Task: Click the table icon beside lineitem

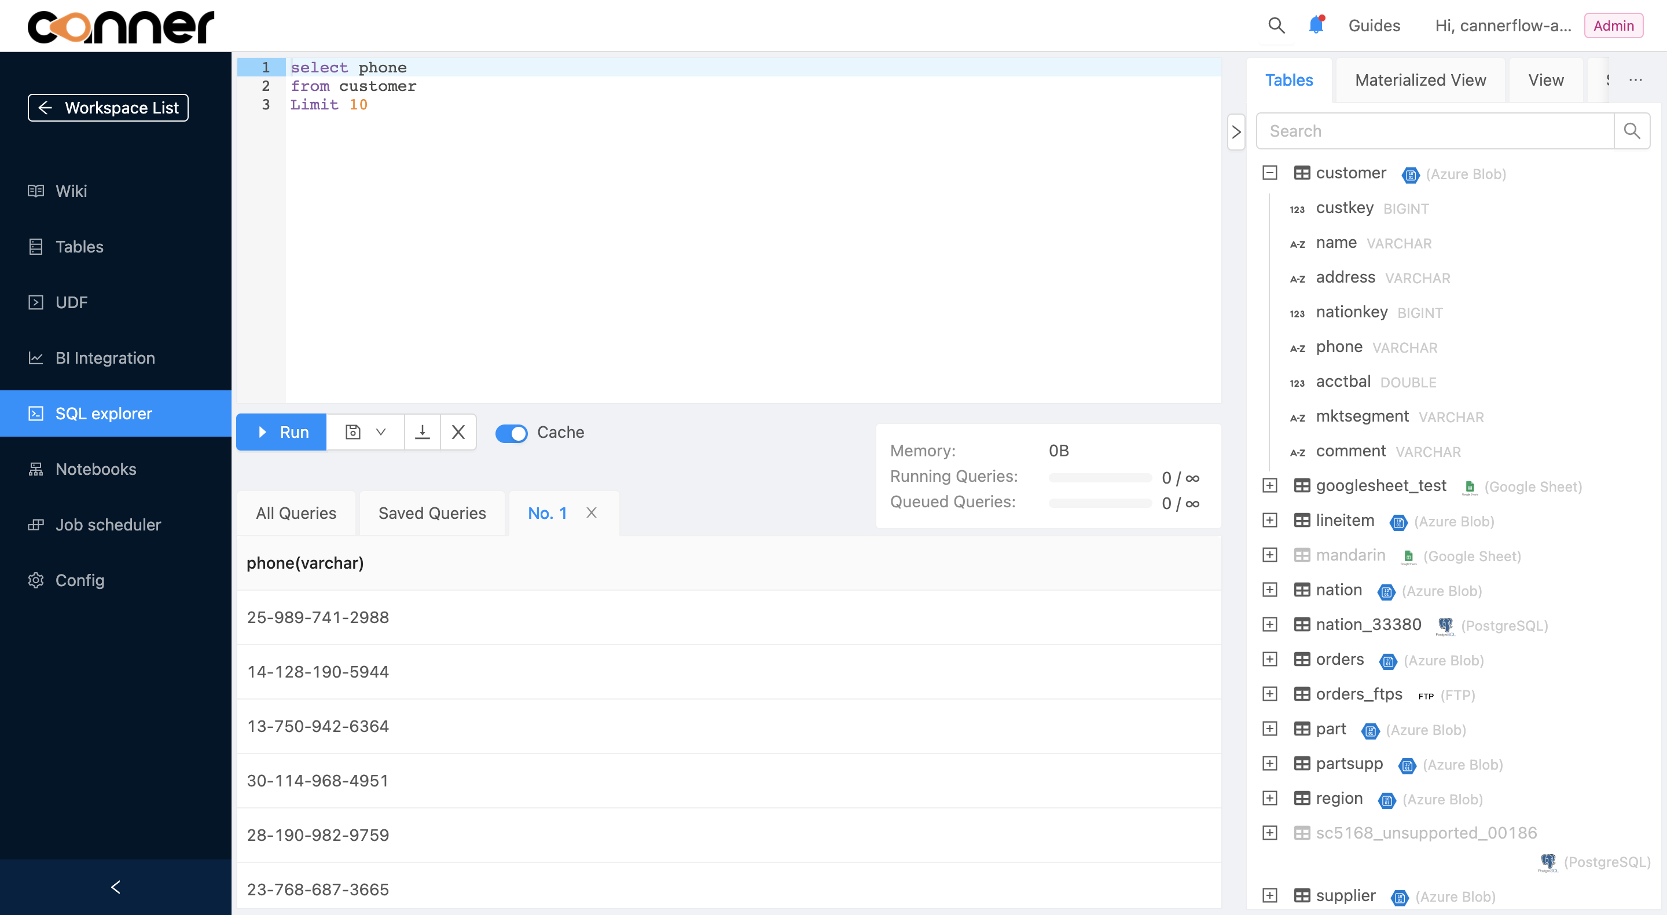Action: tap(1301, 521)
